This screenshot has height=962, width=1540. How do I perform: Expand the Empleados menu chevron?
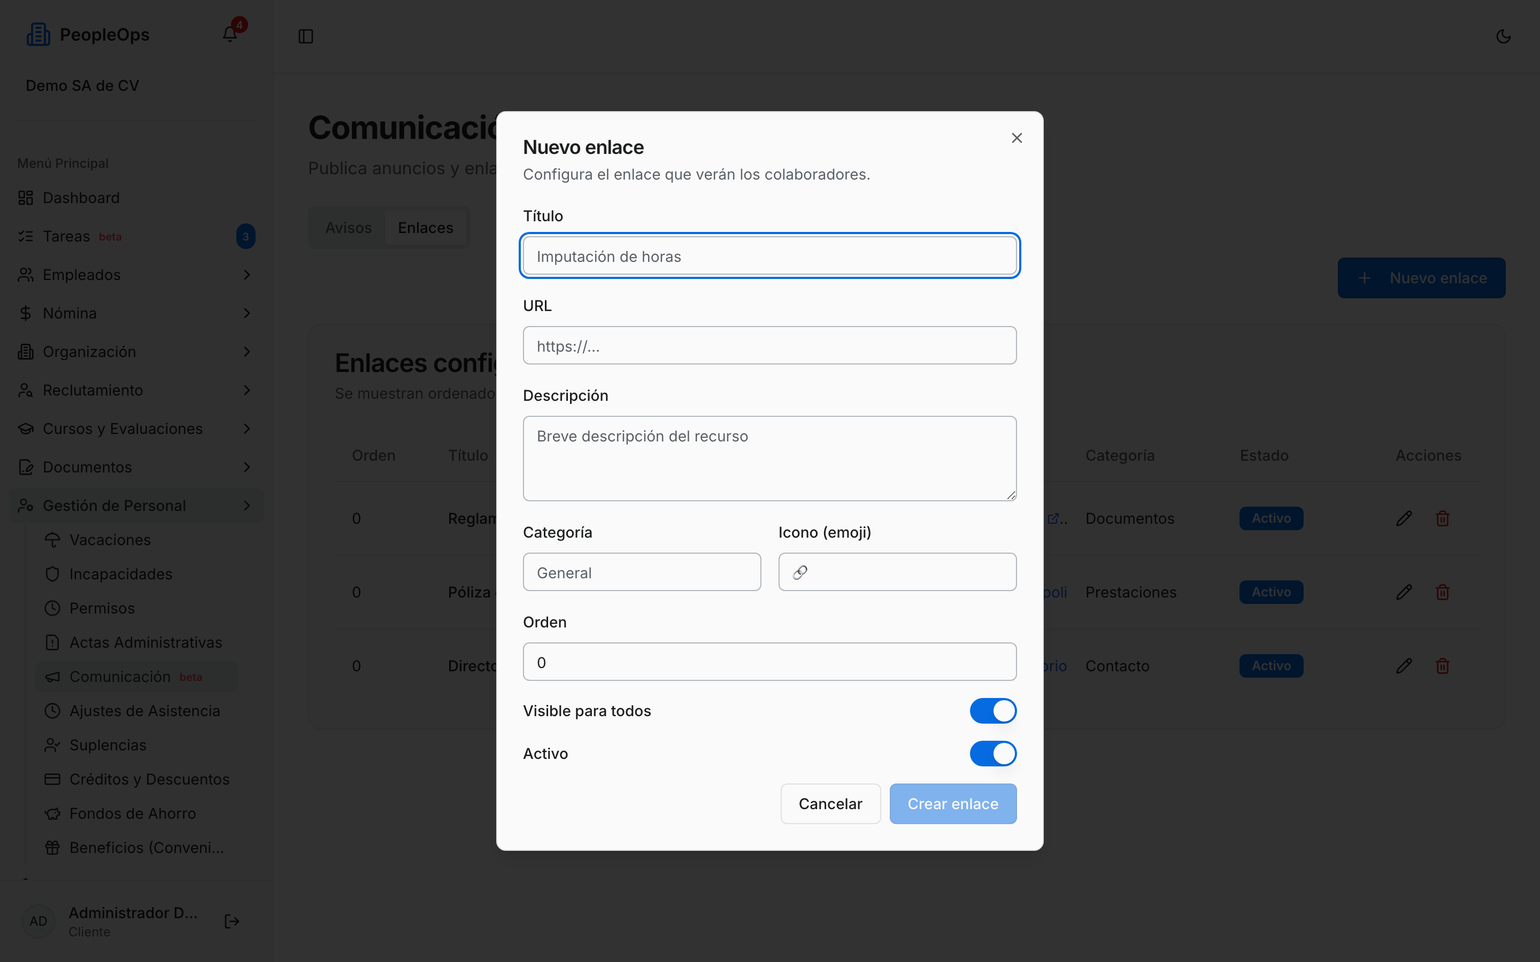[247, 275]
